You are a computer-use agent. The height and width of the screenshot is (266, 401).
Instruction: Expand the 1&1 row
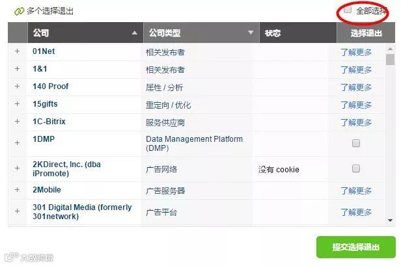[x=17, y=69]
